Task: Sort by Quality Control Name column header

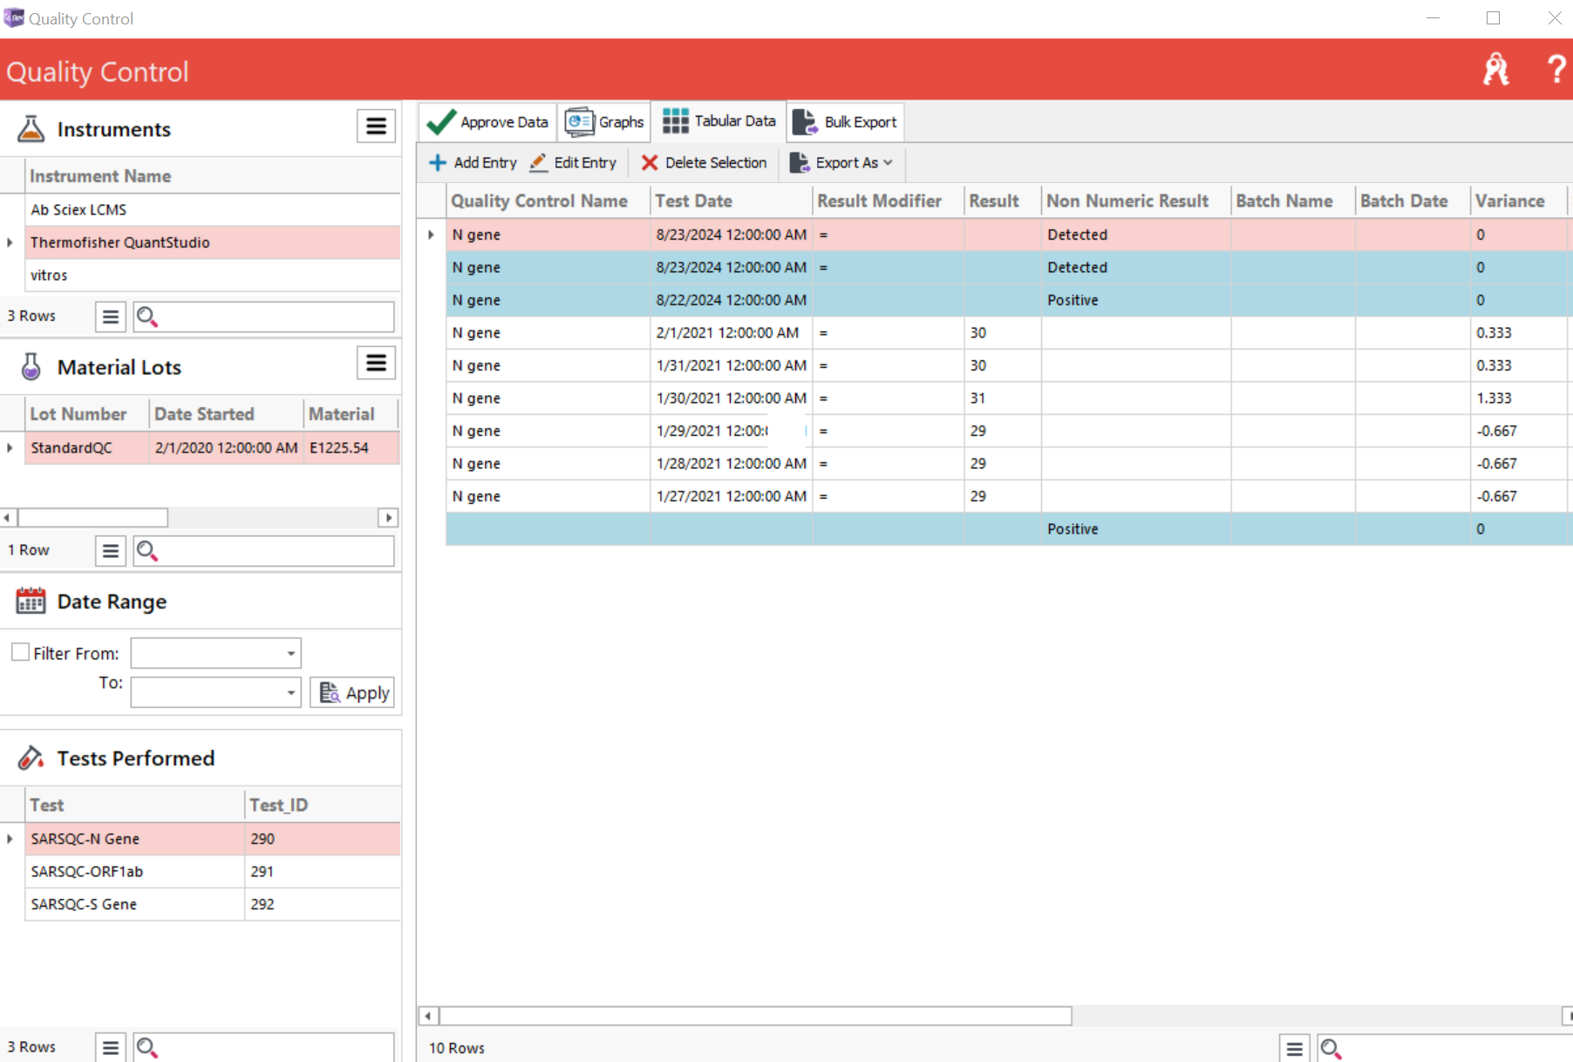Action: point(548,201)
